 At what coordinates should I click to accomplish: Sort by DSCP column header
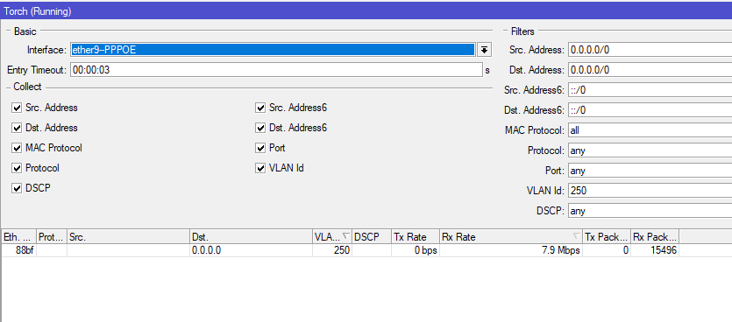[x=372, y=237]
